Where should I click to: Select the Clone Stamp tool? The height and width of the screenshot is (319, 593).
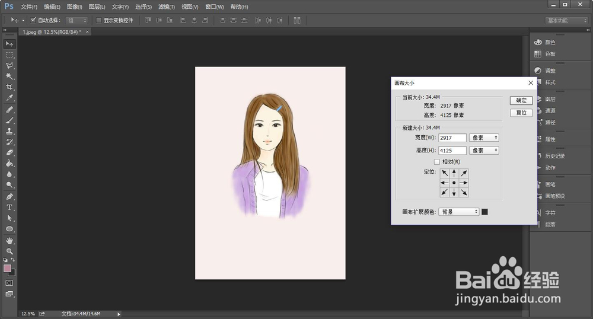tap(9, 131)
